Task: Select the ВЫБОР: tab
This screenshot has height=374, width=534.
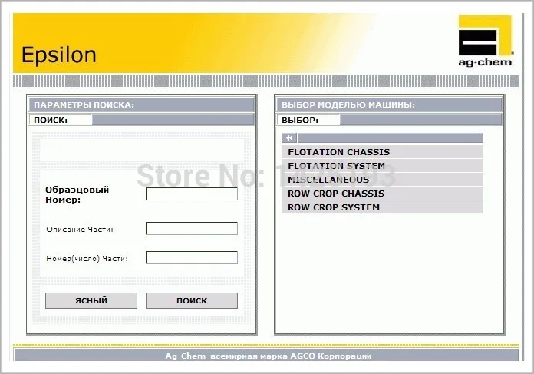Action: pyautogui.click(x=308, y=120)
